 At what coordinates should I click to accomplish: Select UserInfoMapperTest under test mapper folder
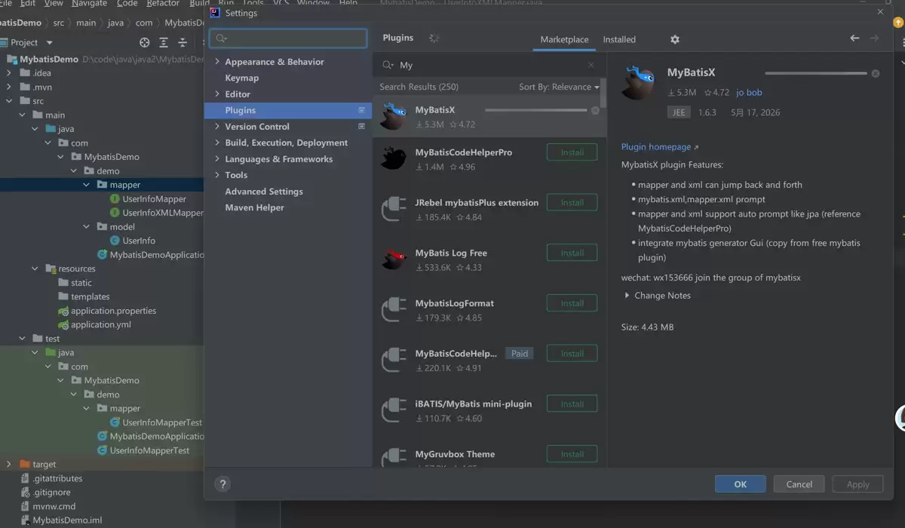coord(162,422)
